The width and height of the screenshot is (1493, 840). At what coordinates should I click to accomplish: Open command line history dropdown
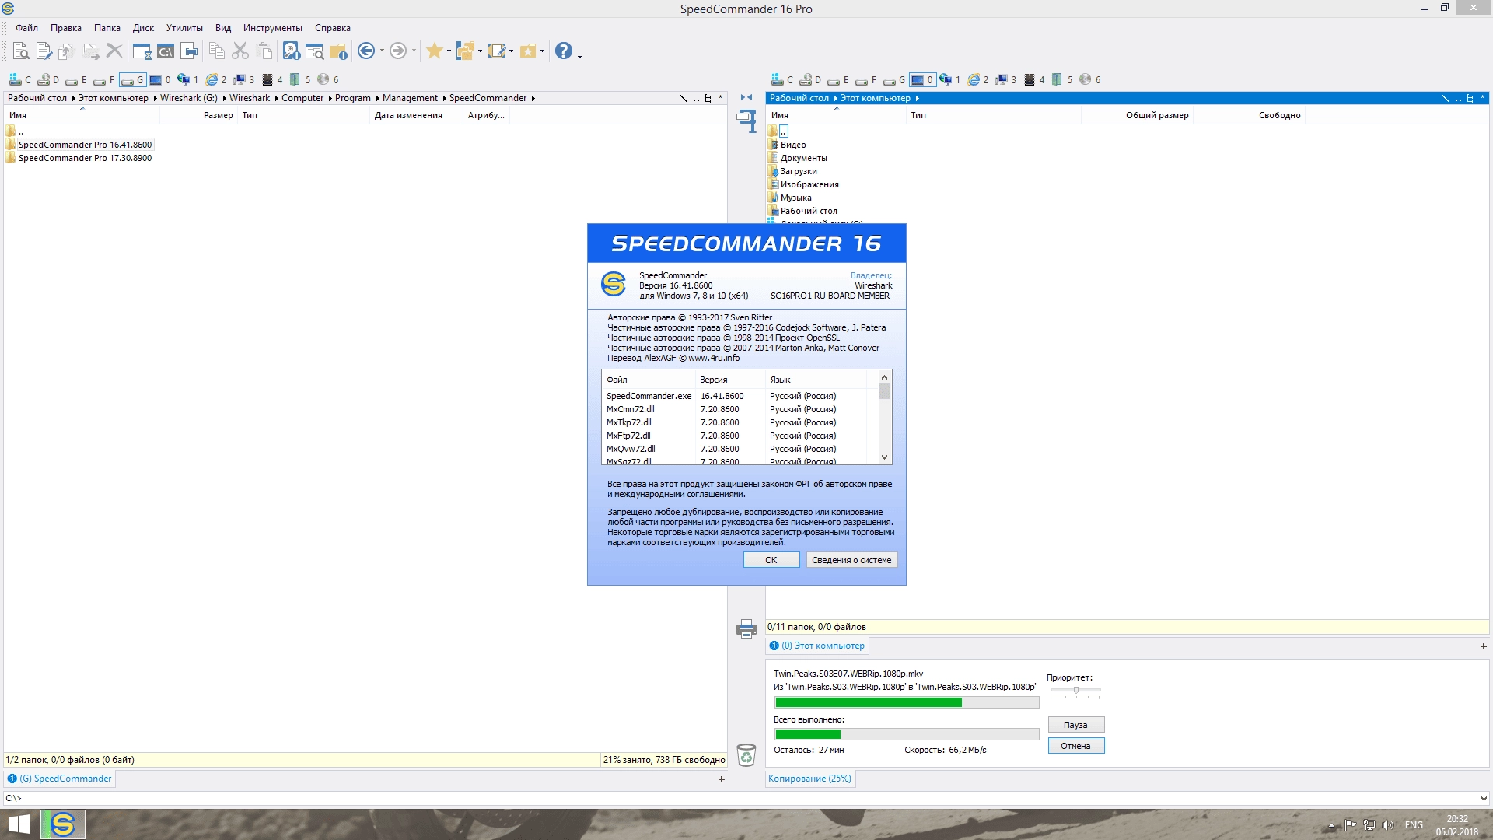coord(1483,798)
